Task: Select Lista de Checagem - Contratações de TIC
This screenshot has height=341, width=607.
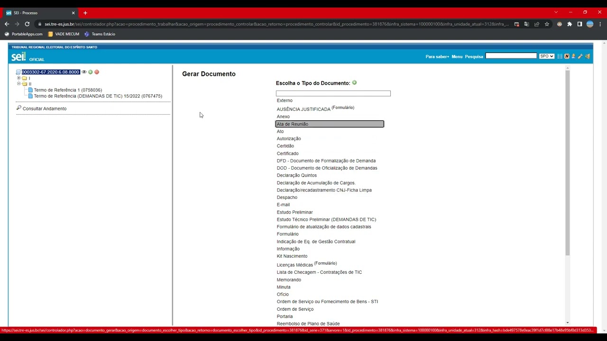Action: 319,272
